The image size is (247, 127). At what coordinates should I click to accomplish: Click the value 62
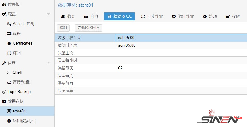(x=120, y=68)
